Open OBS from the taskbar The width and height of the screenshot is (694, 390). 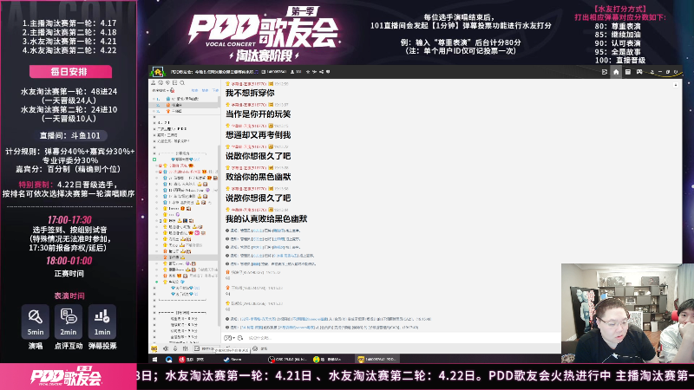click(x=288, y=360)
